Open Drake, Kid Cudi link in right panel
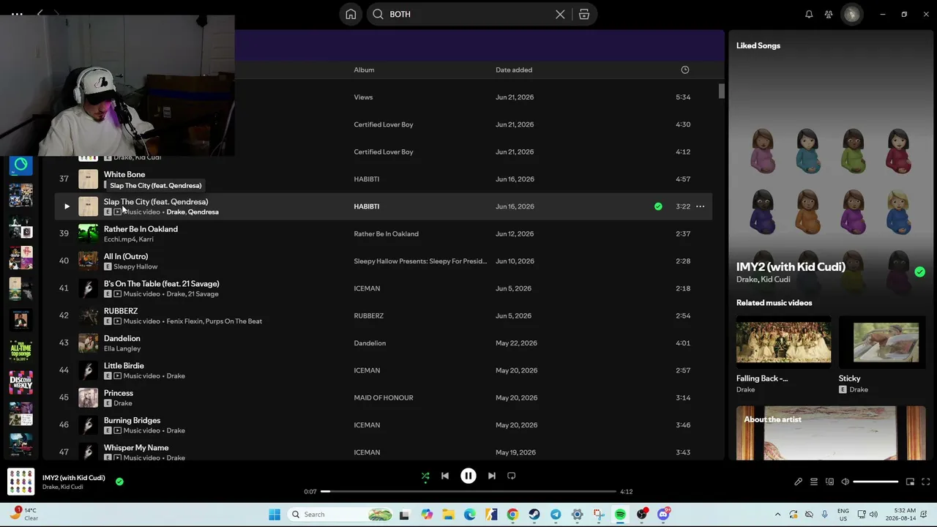The height and width of the screenshot is (527, 937). [x=763, y=280]
